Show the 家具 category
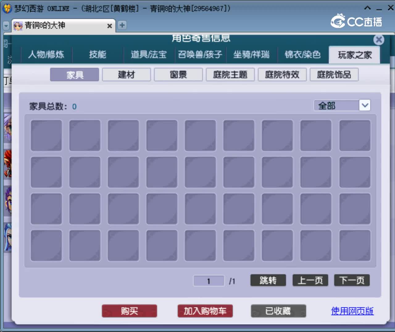Viewport: 395px width, 332px height. (x=75, y=74)
